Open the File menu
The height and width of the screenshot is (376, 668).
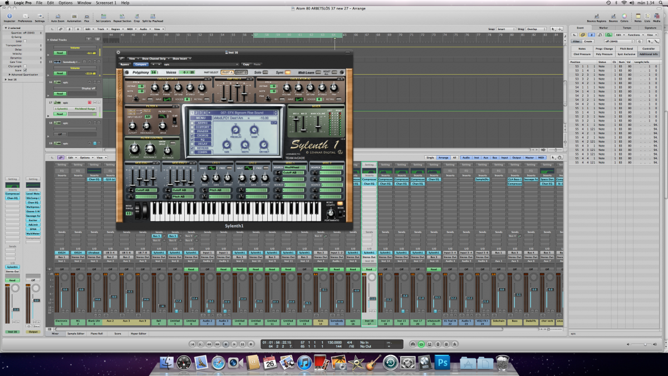[39, 3]
